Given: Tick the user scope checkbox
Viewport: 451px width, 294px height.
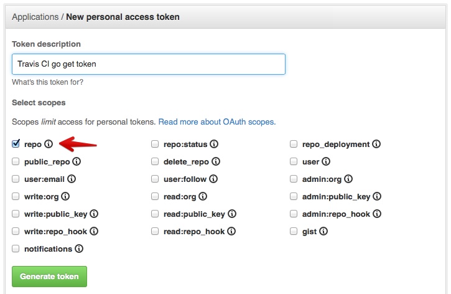Looking at the screenshot, I should tap(294, 162).
